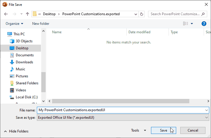Change the view with view icon
The image size is (211, 138).
coord(186,24)
